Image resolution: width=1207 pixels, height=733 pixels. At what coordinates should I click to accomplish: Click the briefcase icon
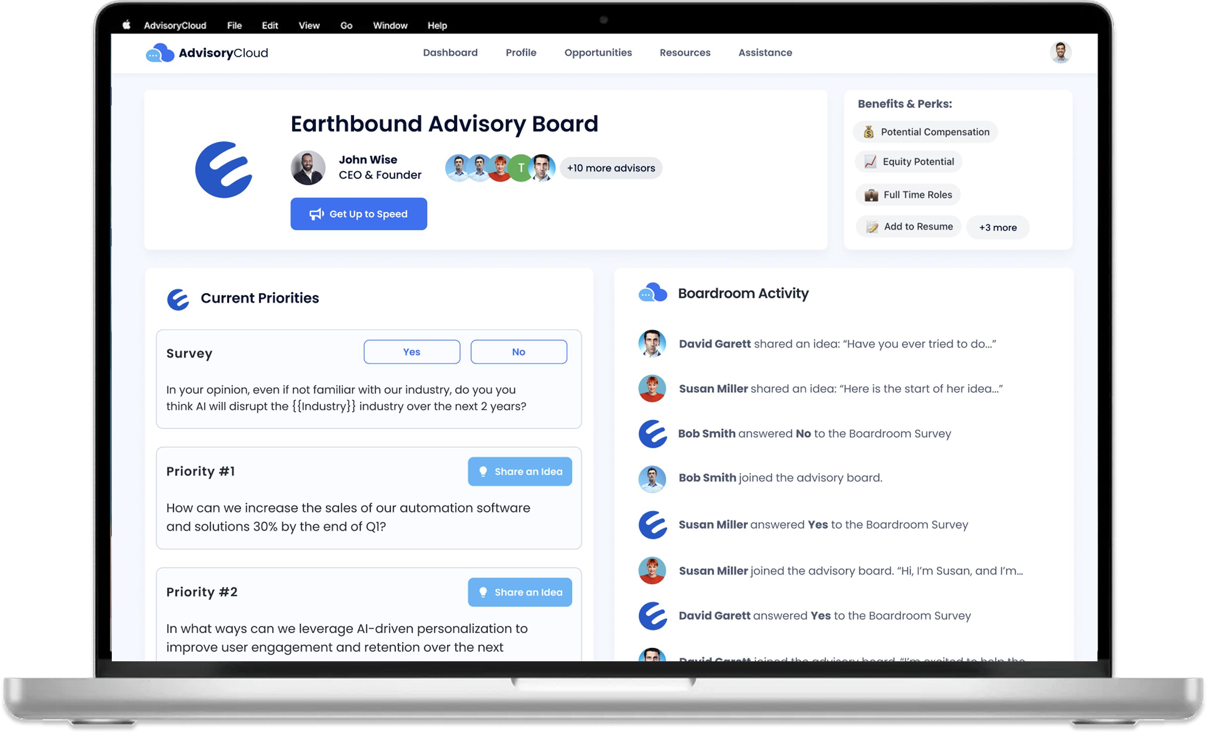pos(871,195)
